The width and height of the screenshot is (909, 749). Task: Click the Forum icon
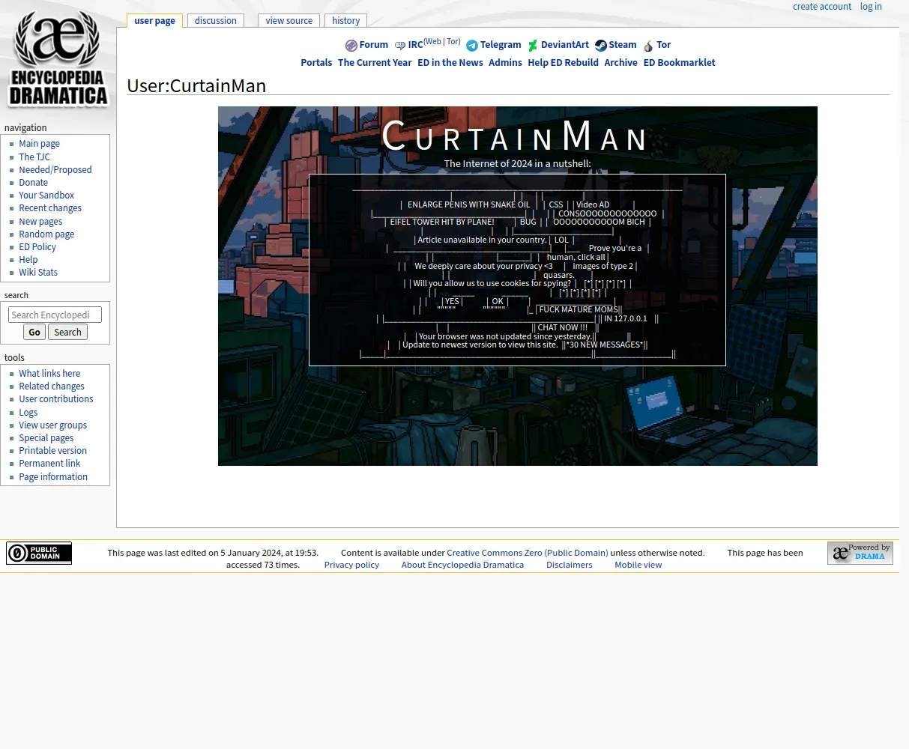pyautogui.click(x=351, y=46)
